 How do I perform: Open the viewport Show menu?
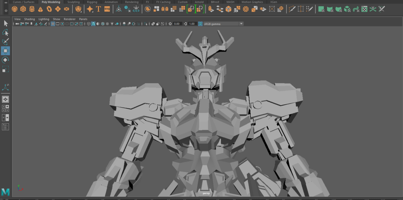click(57, 19)
